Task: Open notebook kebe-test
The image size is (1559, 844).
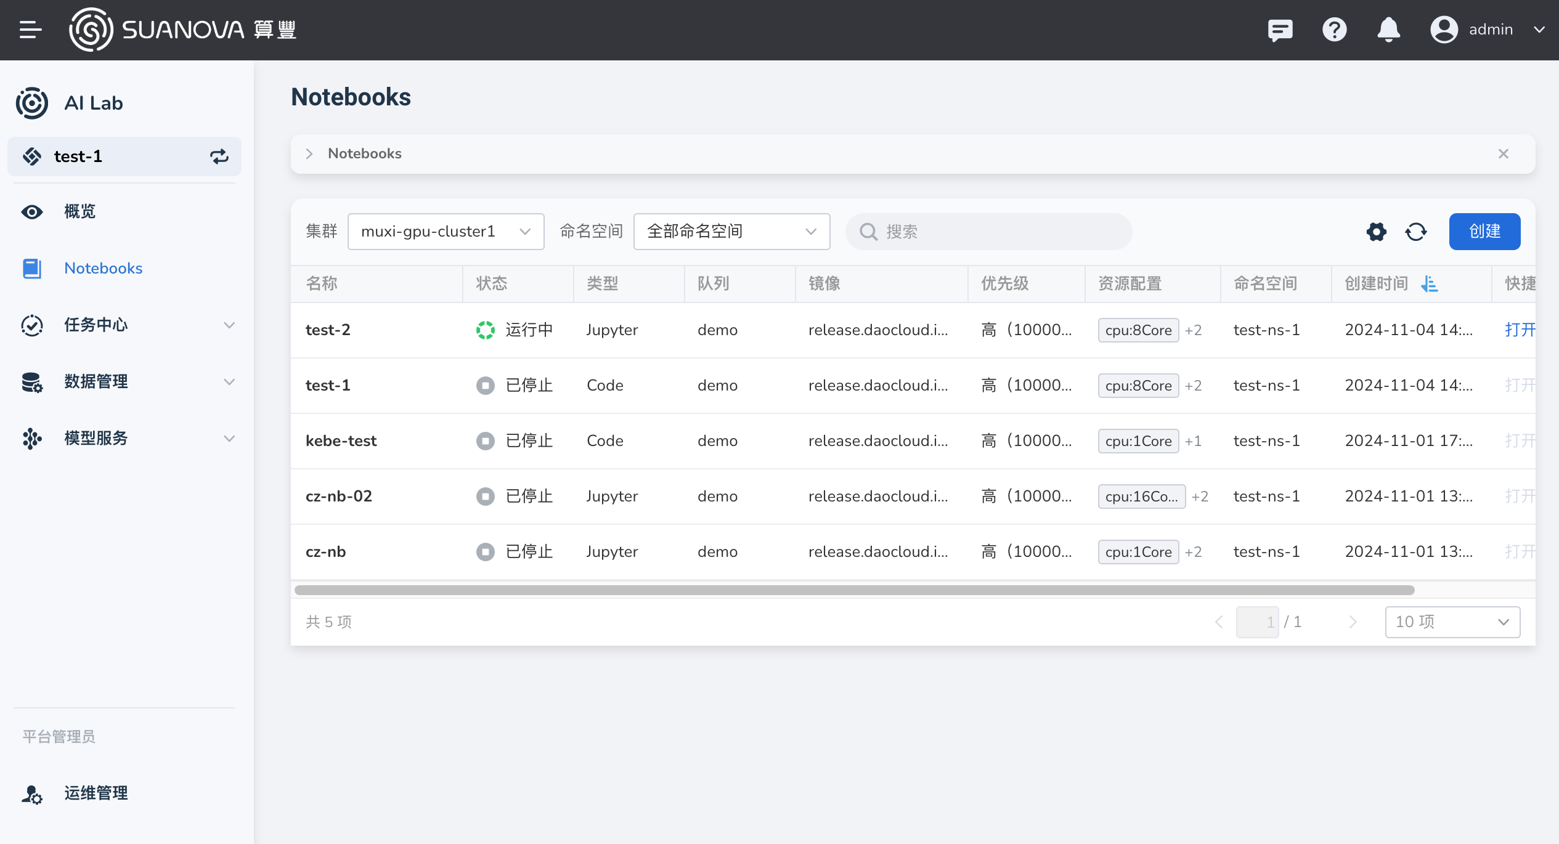Action: click(x=341, y=441)
